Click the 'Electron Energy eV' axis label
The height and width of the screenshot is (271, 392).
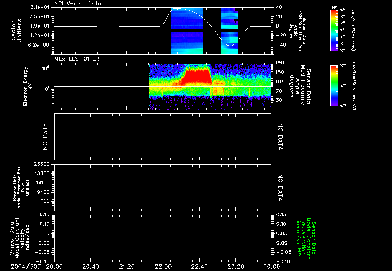[27, 86]
